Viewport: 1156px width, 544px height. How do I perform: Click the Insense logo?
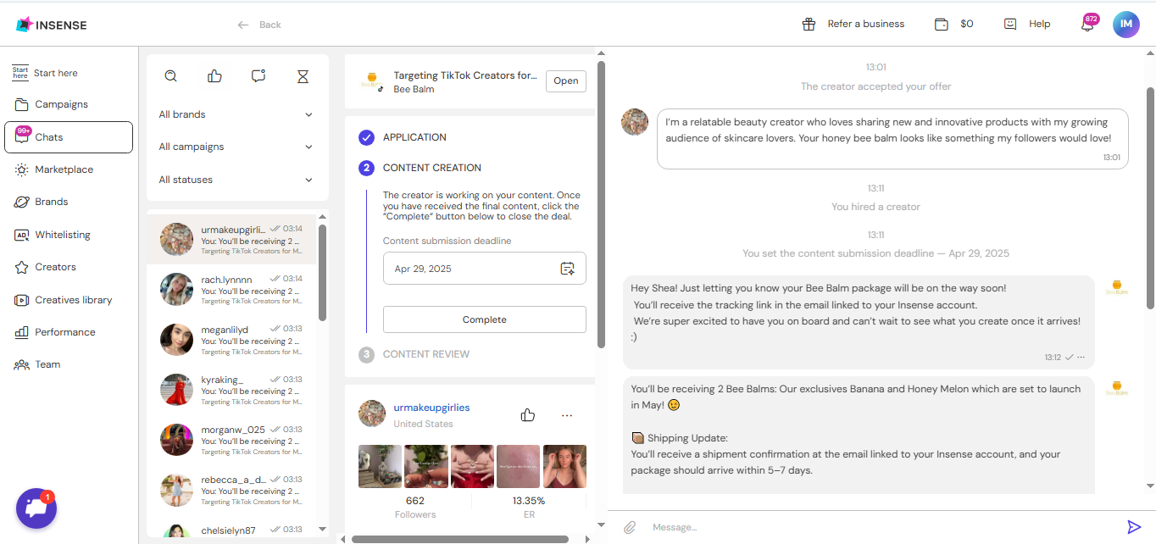click(51, 25)
